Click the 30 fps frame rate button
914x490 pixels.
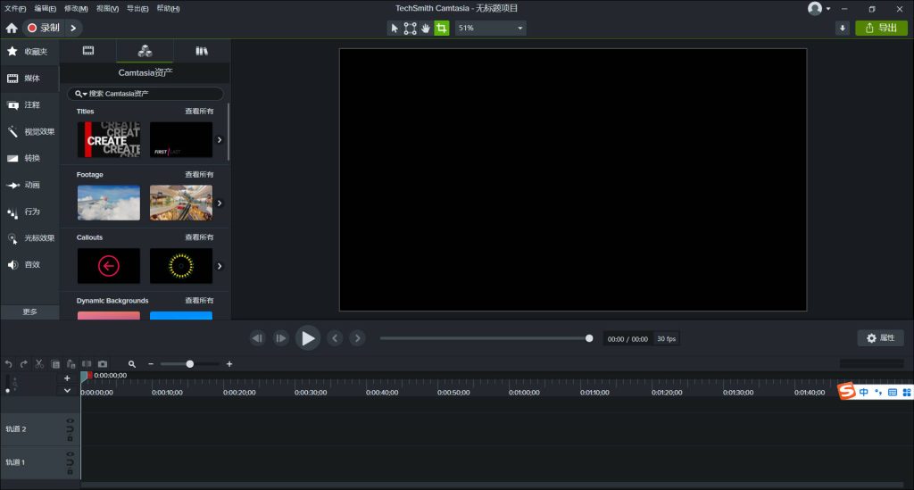pos(666,339)
